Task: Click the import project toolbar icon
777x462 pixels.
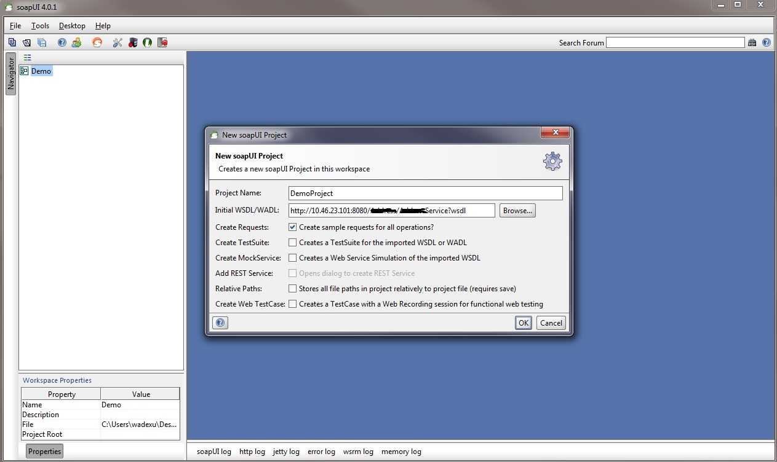Action: [26, 42]
